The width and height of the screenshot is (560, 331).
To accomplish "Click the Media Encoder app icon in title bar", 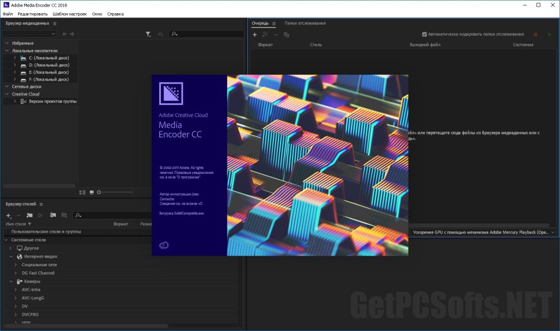I will coord(5,5).
